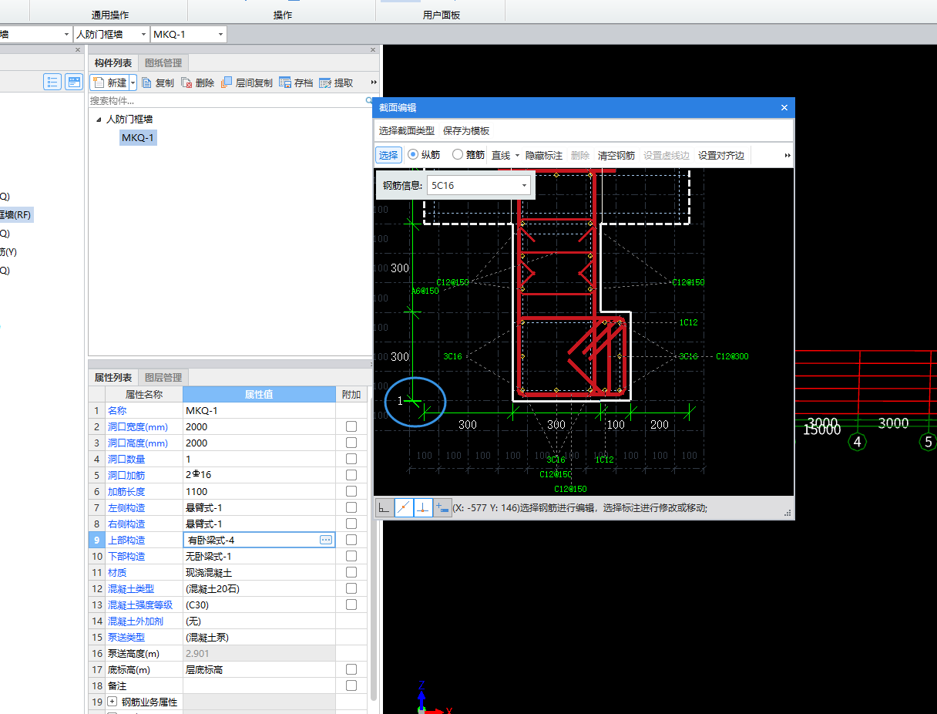Open the 直线 draw mode dropdown

(x=518, y=155)
